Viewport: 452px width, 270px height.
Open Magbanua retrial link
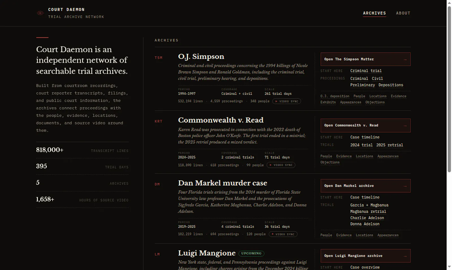(x=368, y=212)
